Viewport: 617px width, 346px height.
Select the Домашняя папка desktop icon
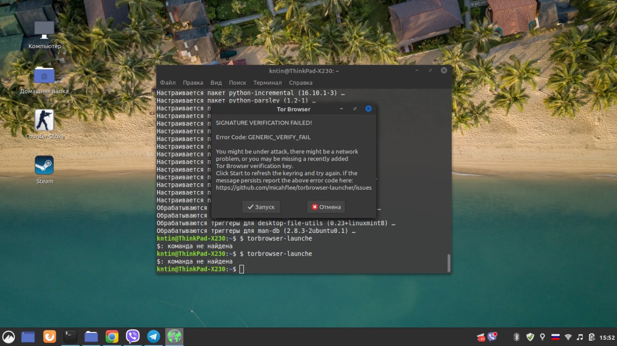point(44,80)
